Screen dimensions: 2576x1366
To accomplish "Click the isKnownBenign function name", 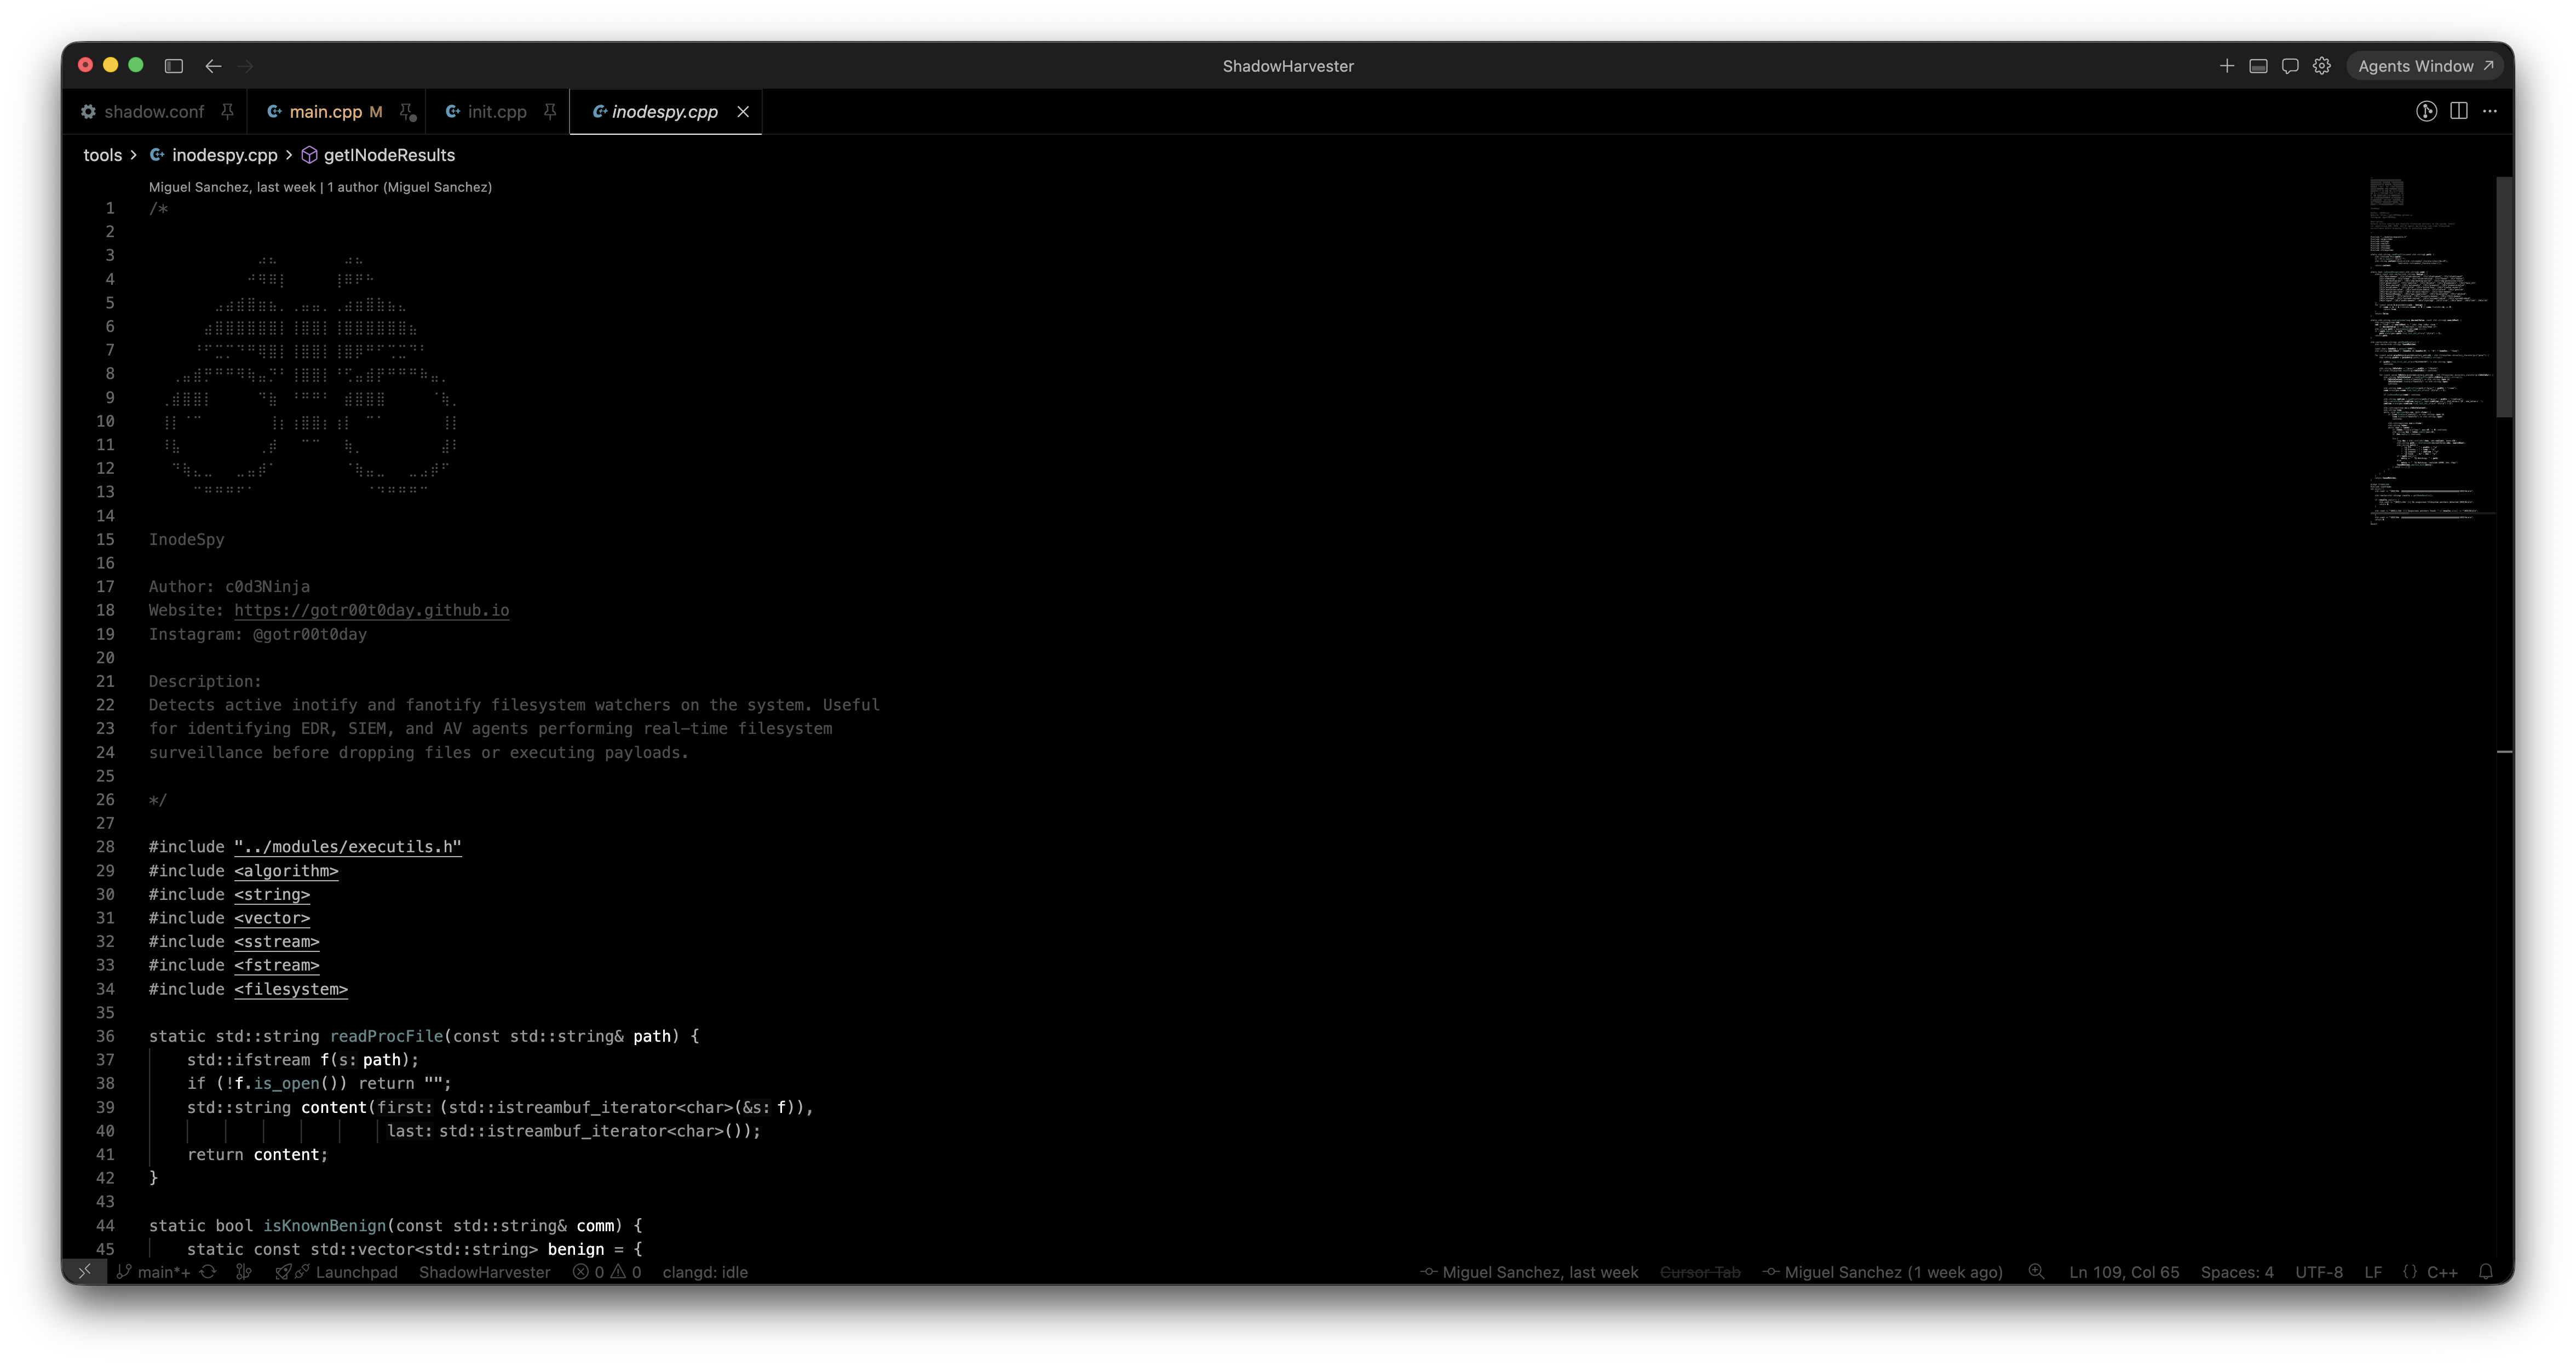I will pyautogui.click(x=324, y=1226).
